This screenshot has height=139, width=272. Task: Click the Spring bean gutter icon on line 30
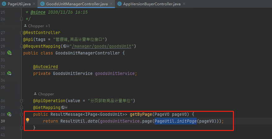pos(9,53)
